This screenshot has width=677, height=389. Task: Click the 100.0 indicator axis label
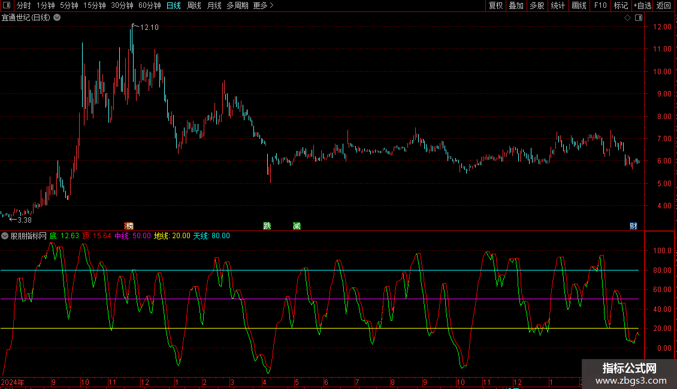click(x=662, y=251)
